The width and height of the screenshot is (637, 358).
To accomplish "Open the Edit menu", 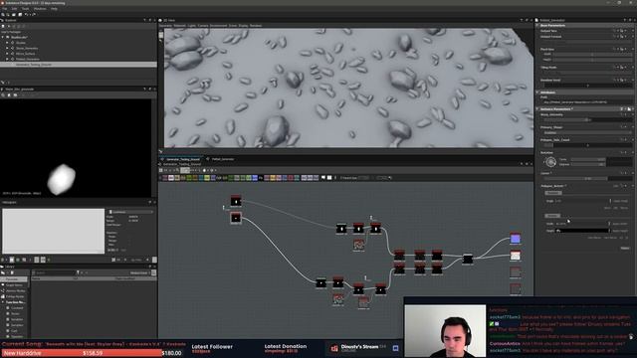I will coord(14,9).
